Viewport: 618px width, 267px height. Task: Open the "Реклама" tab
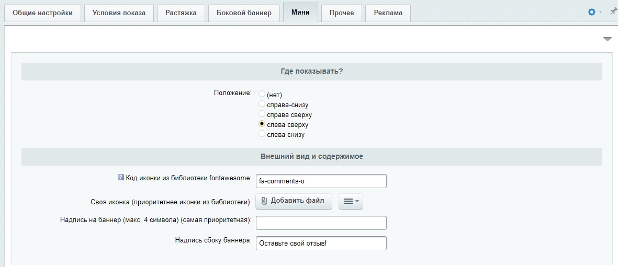[388, 13]
